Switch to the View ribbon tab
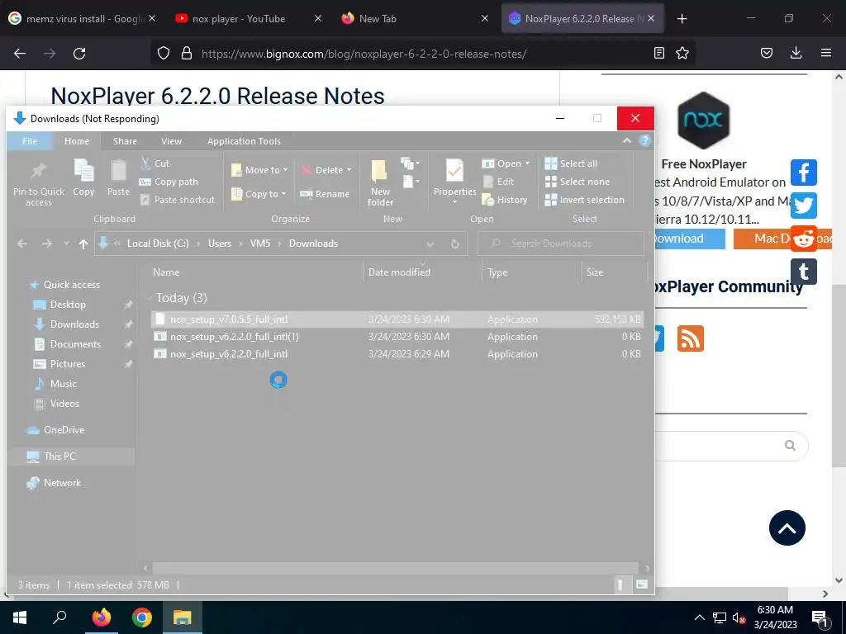 (x=171, y=140)
